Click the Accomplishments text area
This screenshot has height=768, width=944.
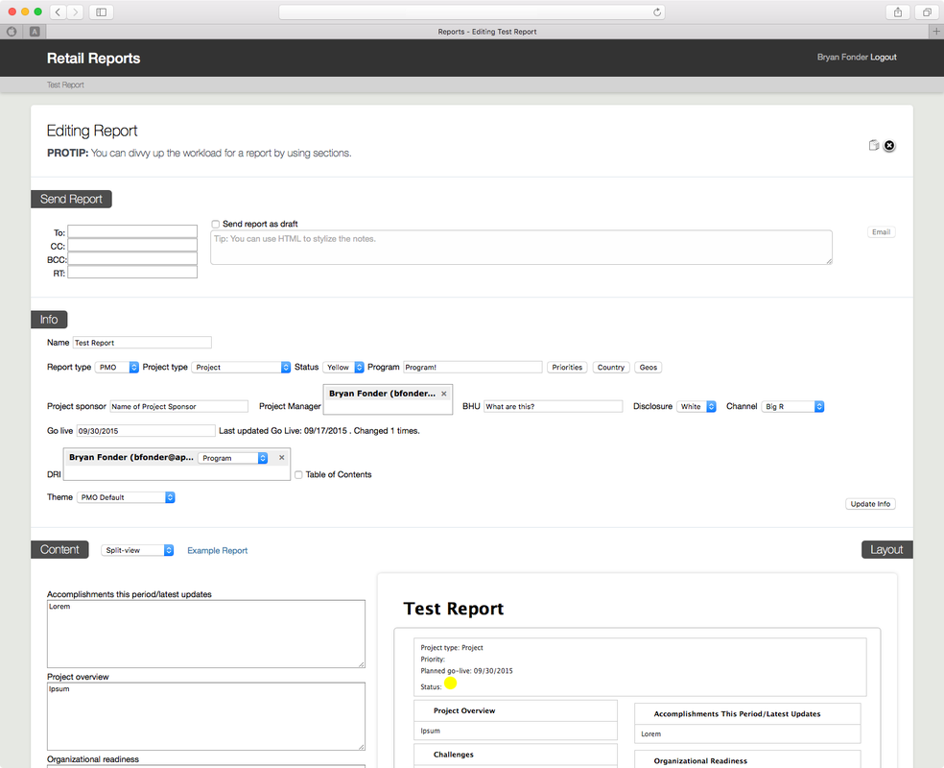click(x=206, y=634)
